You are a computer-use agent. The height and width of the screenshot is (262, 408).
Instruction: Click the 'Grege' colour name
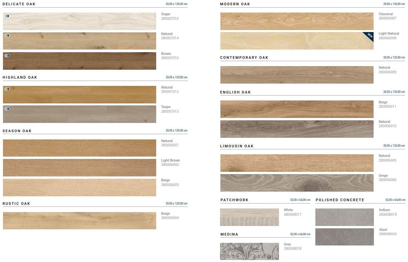(x=383, y=175)
